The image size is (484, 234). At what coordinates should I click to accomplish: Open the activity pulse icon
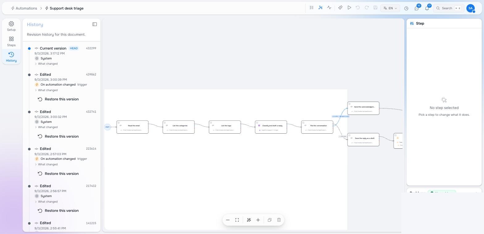click(329, 8)
